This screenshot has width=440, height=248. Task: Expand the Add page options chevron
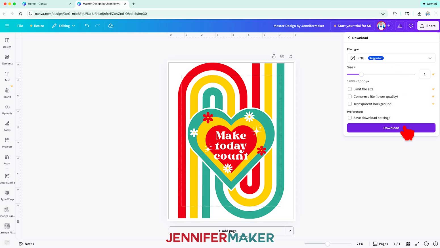[x=290, y=231]
